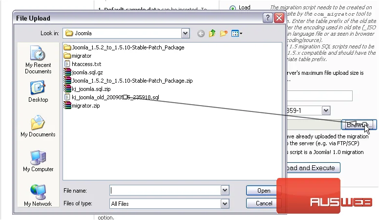
Task: Click the help question mark button
Action: coord(268,18)
